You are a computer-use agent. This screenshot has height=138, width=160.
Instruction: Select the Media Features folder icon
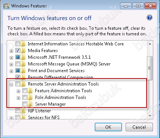coord(23,51)
